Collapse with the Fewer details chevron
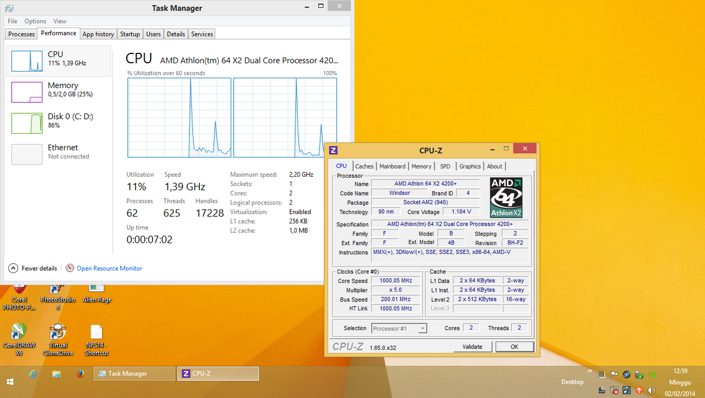Viewport: 705px width, 398px height. pos(13,268)
